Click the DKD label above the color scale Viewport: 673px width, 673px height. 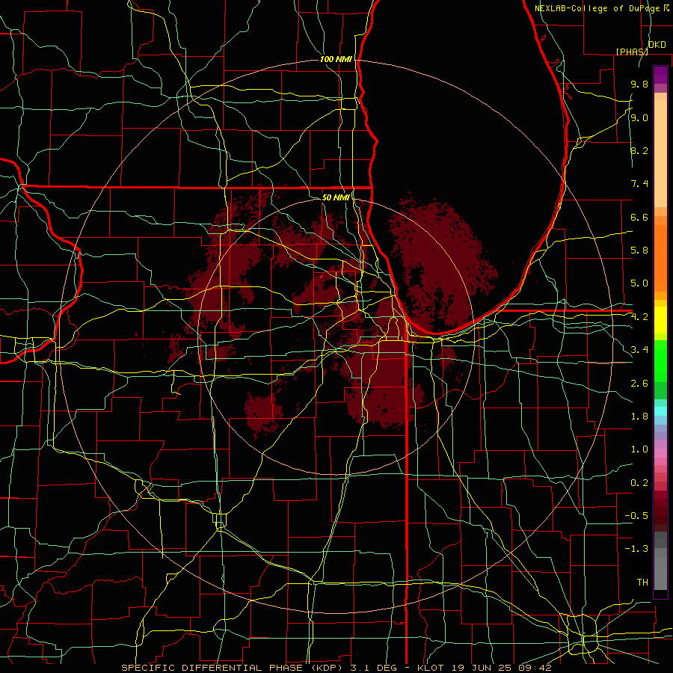(657, 45)
